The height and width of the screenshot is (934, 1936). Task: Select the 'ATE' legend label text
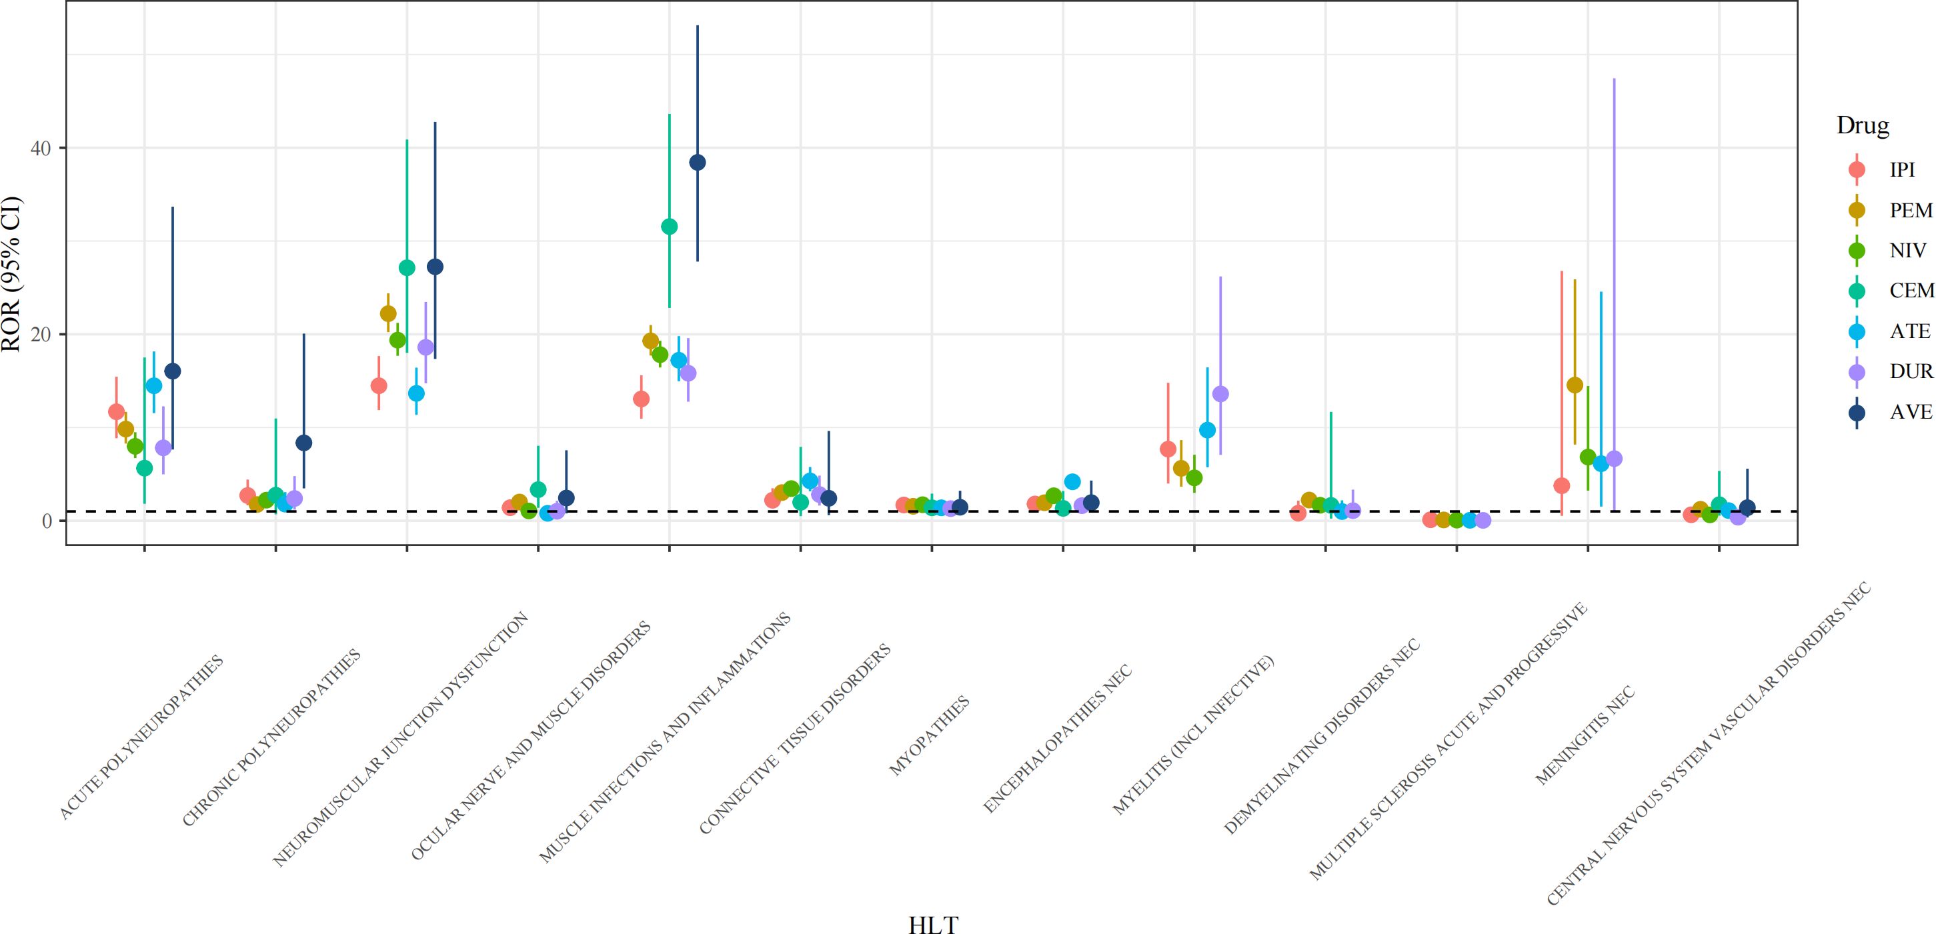pyautogui.click(x=1910, y=331)
